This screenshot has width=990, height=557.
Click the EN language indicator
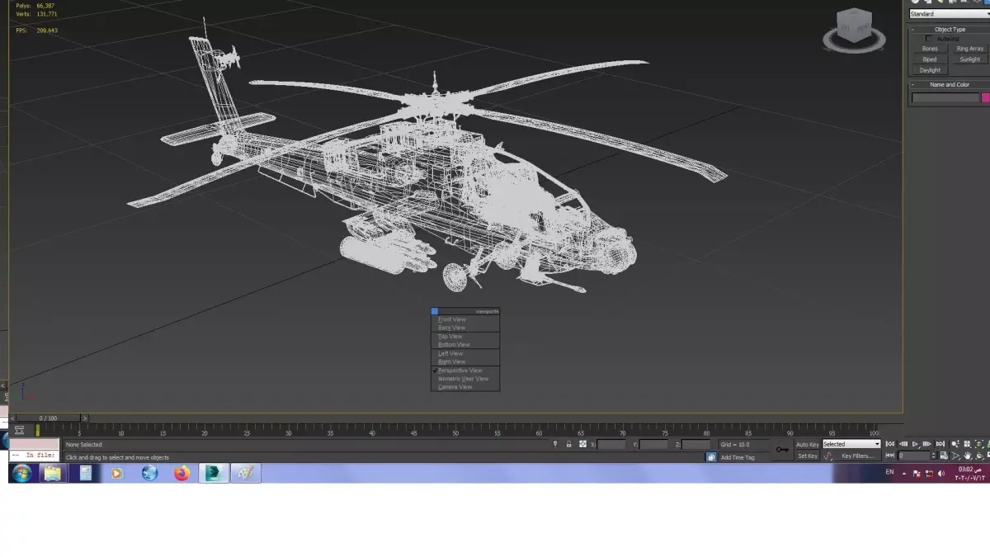pyautogui.click(x=889, y=472)
